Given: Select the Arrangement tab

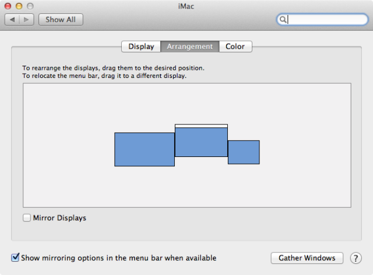Looking at the screenshot, I should pos(190,47).
